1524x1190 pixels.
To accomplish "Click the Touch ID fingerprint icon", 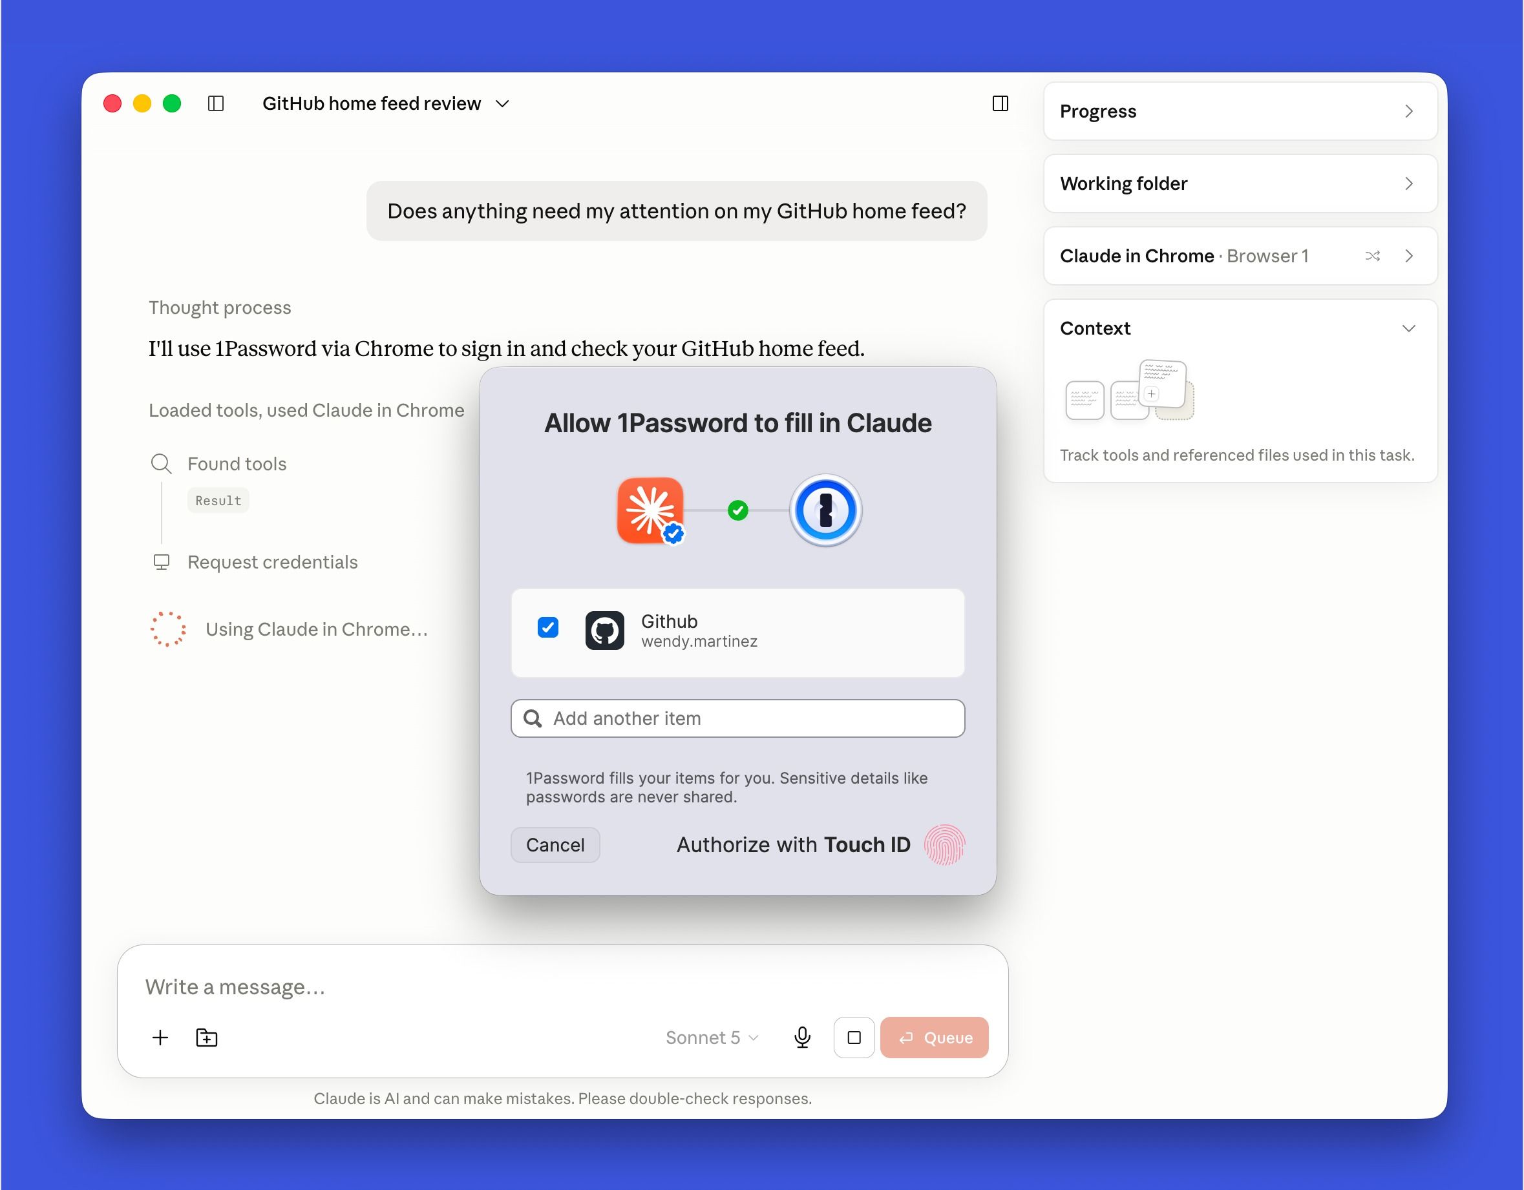I will click(x=944, y=845).
